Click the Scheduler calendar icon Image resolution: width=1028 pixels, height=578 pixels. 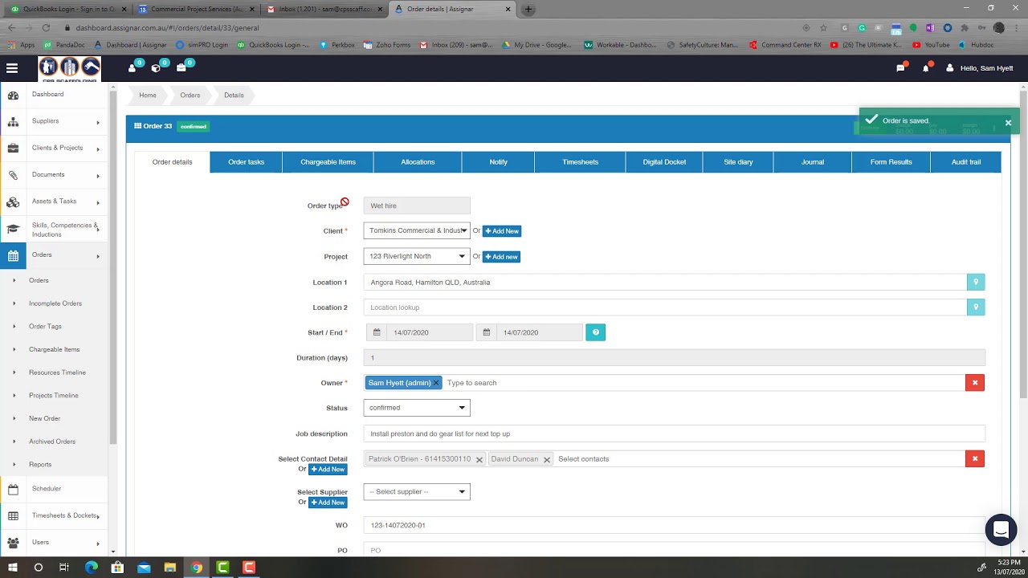13,489
